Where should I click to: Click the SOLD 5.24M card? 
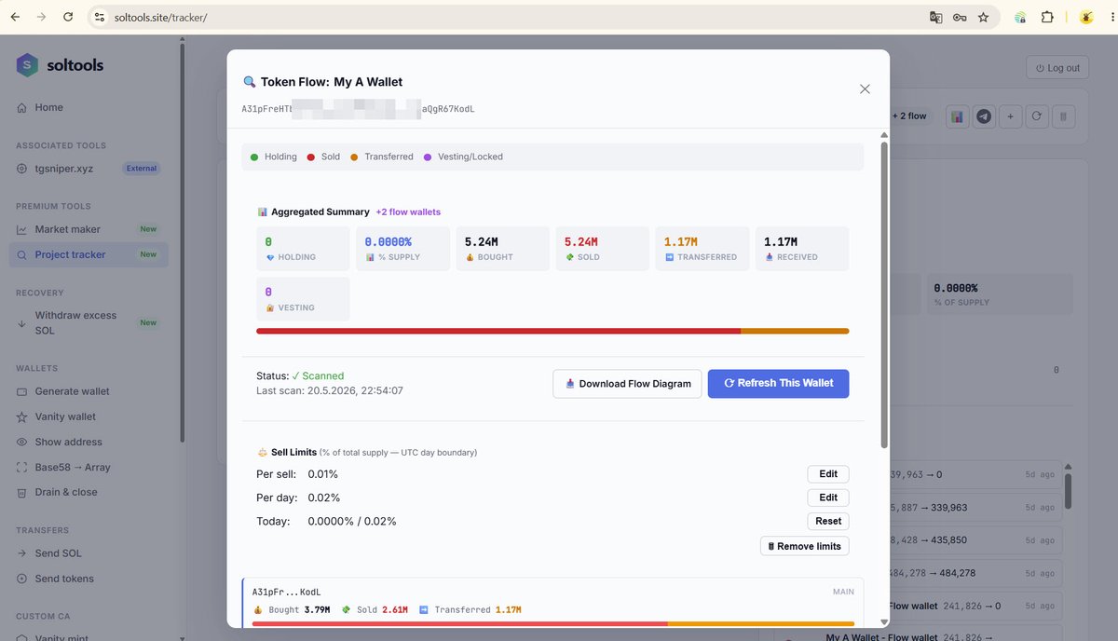603,249
